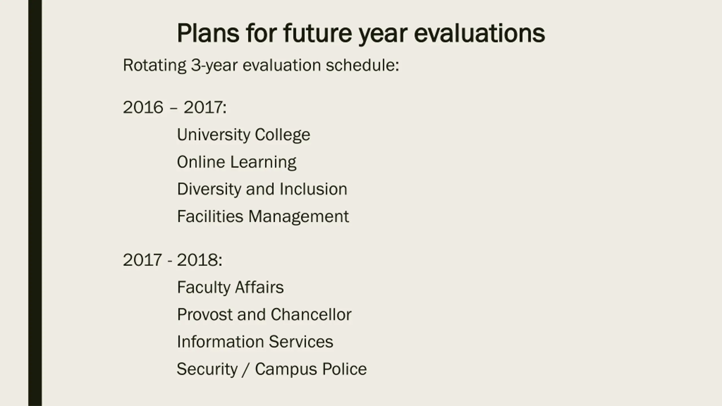Select the 'Information Services' item
The width and height of the screenshot is (722, 406).
click(x=255, y=342)
